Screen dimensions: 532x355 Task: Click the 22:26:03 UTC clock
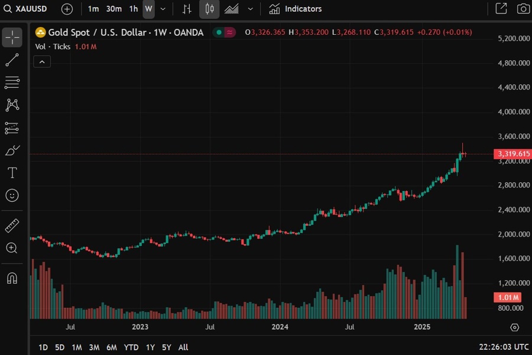point(504,347)
